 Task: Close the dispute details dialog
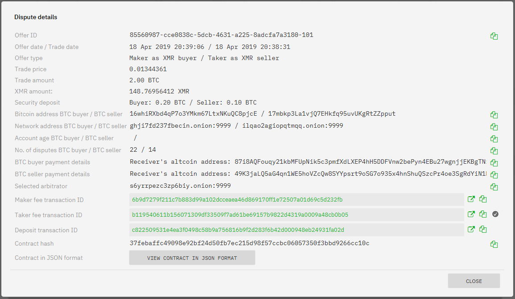(474, 281)
